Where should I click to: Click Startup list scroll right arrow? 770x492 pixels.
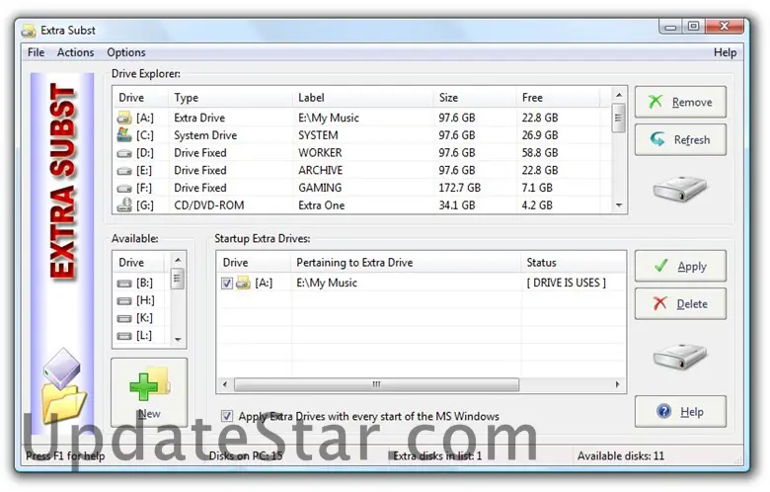click(x=617, y=384)
